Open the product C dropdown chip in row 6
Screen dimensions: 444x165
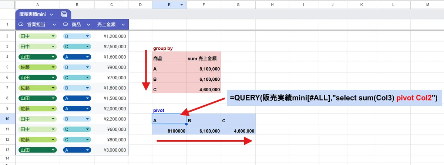coord(77,78)
